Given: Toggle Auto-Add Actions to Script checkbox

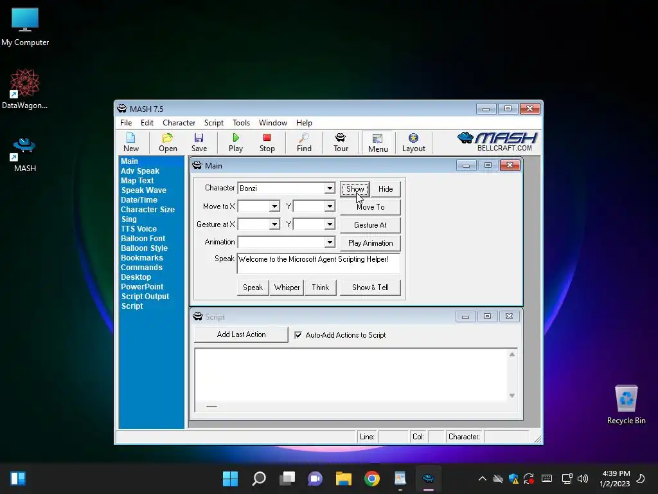Looking at the screenshot, I should click(298, 334).
